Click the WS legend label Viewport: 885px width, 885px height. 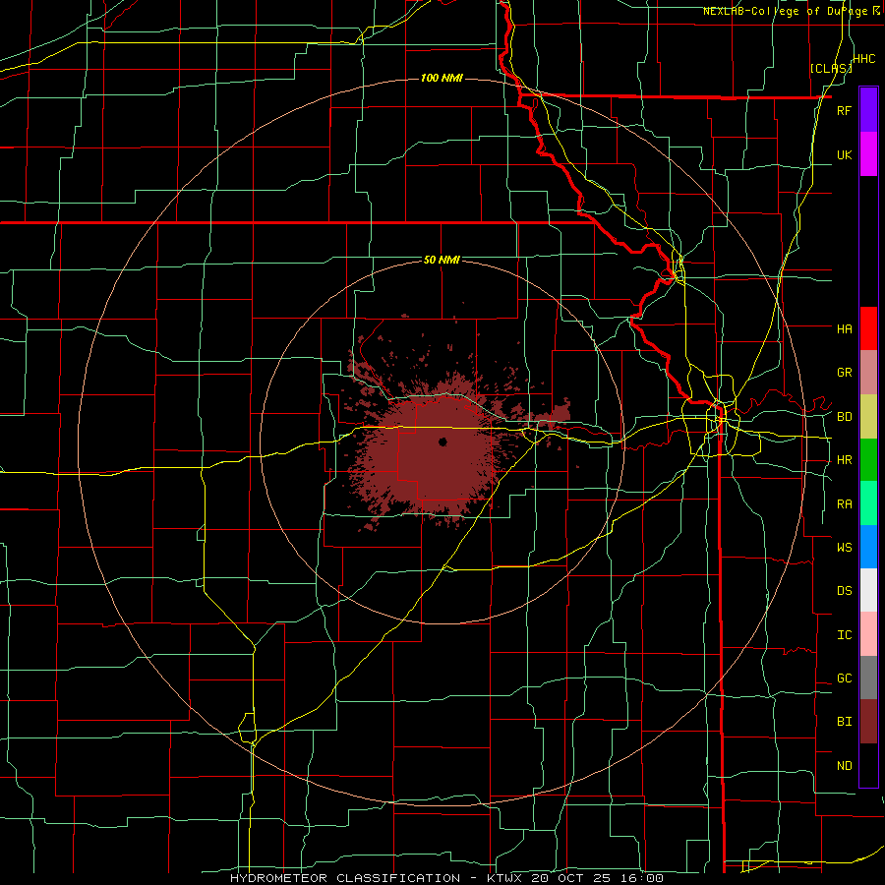click(844, 547)
